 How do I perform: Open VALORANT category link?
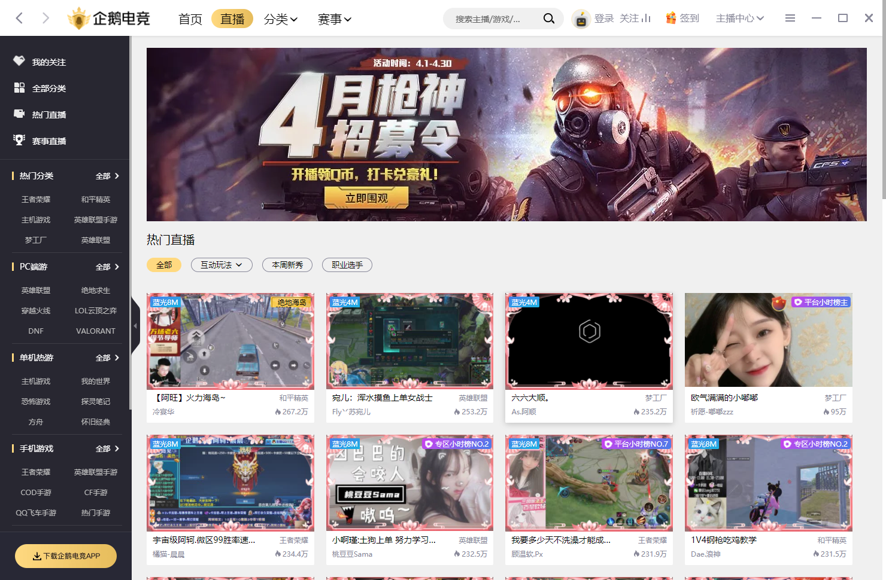click(x=96, y=331)
